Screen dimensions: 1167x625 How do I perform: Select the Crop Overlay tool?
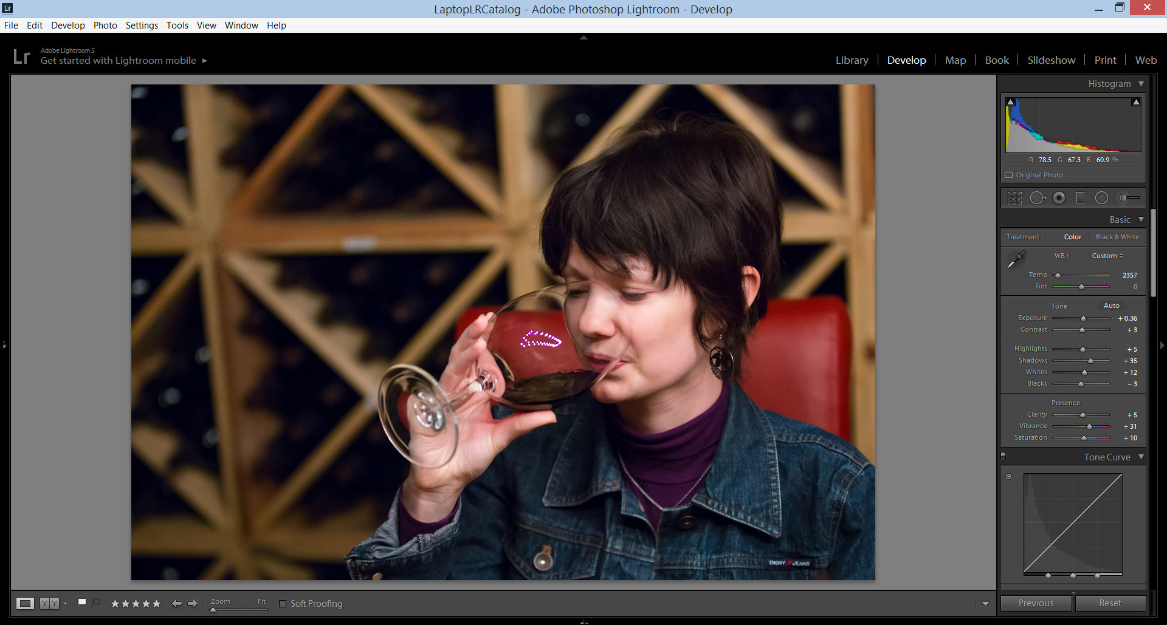pos(1014,198)
